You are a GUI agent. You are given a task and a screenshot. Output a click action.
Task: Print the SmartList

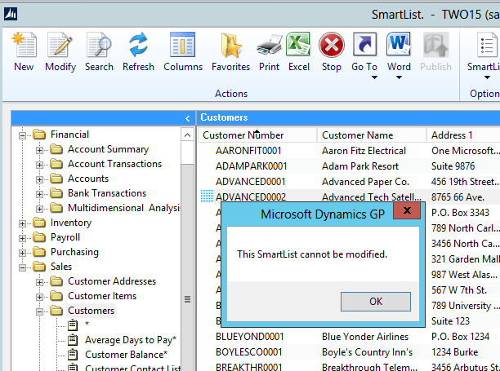(269, 46)
